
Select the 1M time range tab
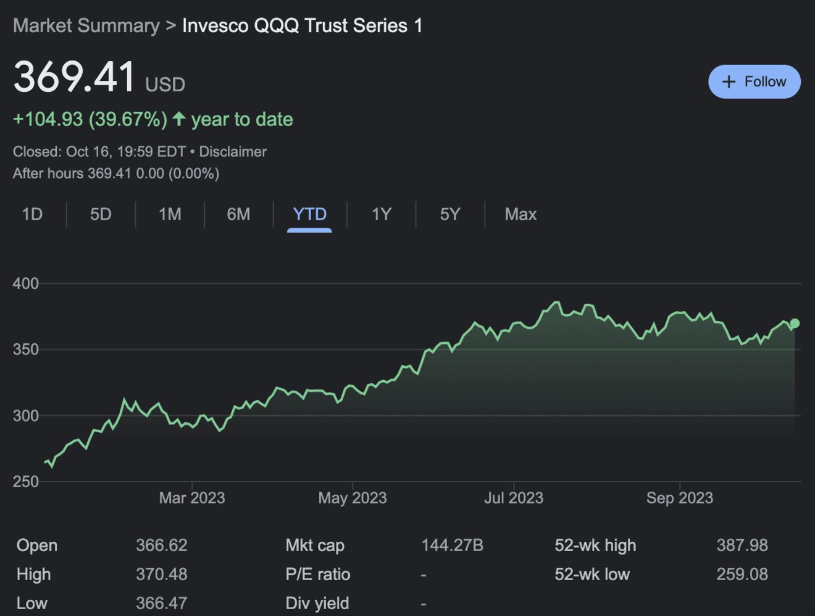(170, 214)
